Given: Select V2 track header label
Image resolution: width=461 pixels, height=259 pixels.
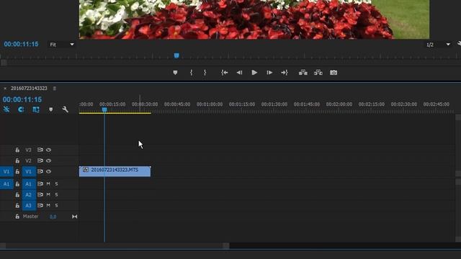Looking at the screenshot, I should coord(28,160).
